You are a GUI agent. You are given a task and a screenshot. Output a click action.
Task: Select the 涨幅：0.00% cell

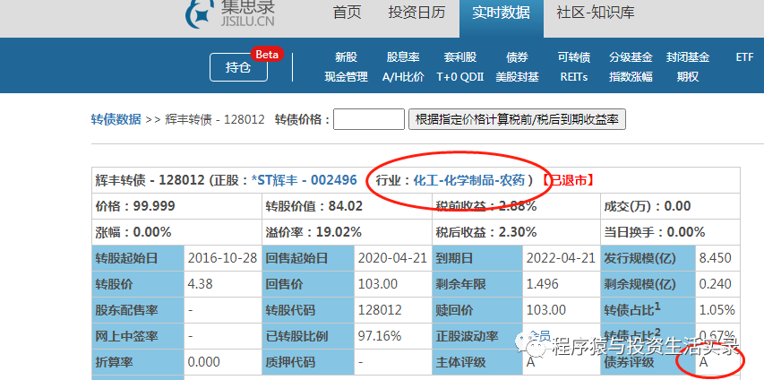click(x=176, y=232)
